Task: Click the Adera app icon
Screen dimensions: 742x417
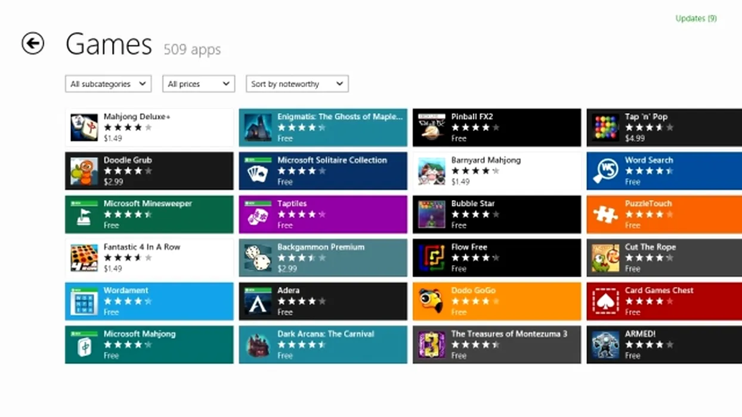Action: (x=258, y=301)
